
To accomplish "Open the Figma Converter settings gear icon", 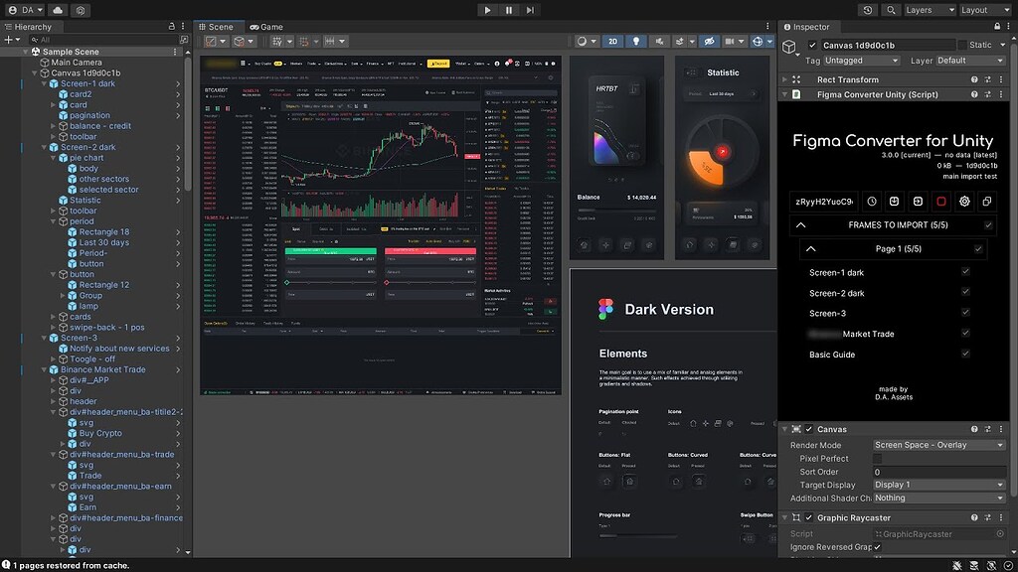I will tap(964, 202).
